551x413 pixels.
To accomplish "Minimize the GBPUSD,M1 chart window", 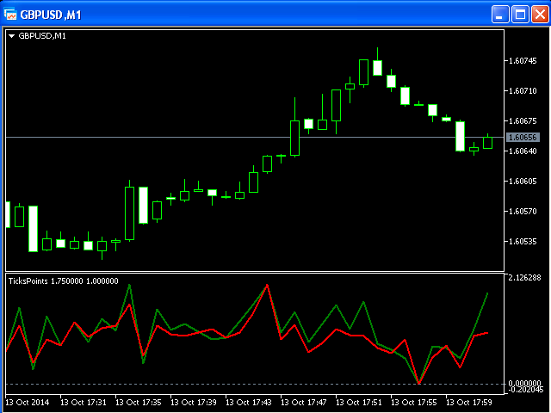I will (500, 14).
